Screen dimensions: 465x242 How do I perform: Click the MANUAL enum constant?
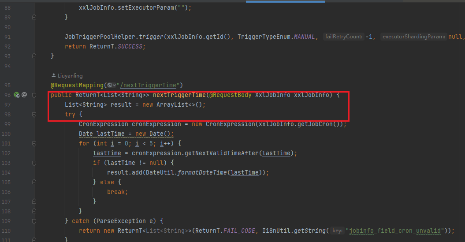(x=304, y=37)
